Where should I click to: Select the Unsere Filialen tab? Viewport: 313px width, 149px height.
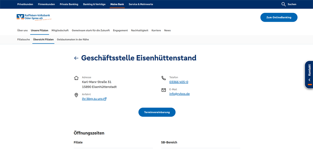40,31
